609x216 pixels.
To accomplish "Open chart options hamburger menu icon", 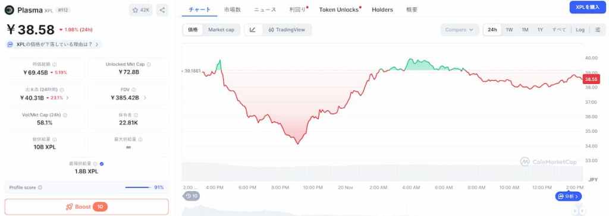I will pyautogui.click(x=598, y=30).
